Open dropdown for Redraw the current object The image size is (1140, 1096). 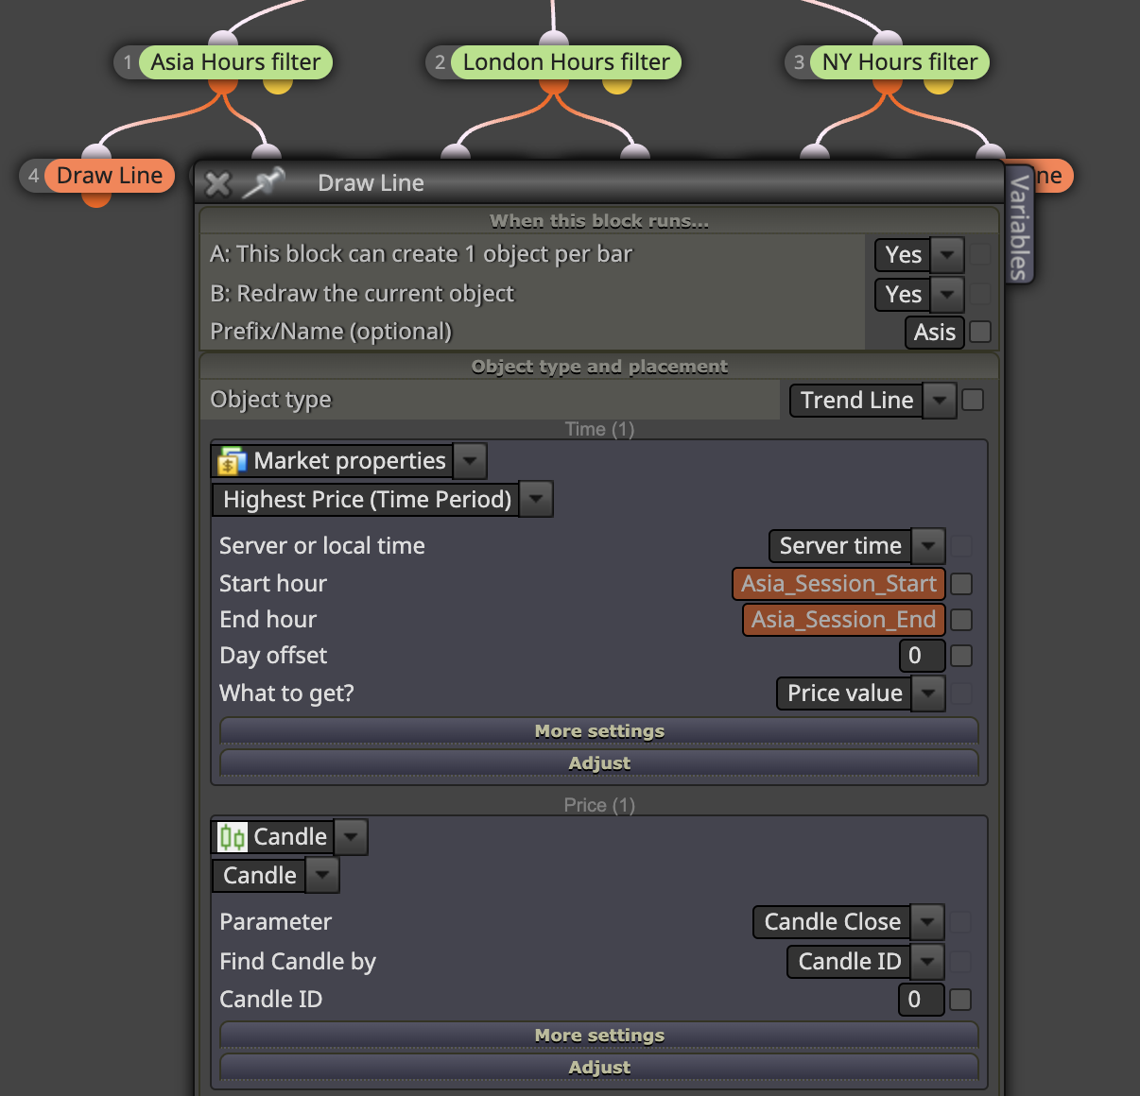pyautogui.click(x=947, y=295)
